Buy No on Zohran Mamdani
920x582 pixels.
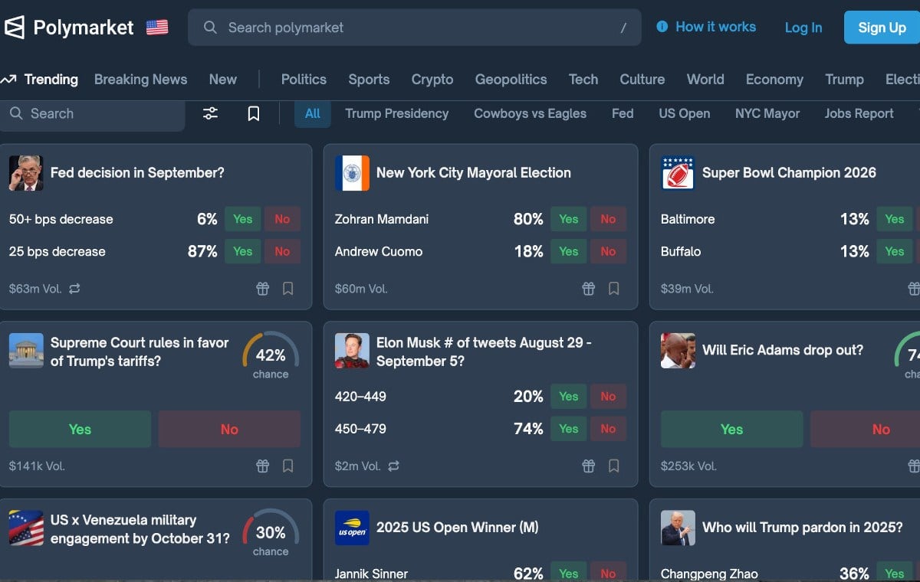(x=608, y=219)
